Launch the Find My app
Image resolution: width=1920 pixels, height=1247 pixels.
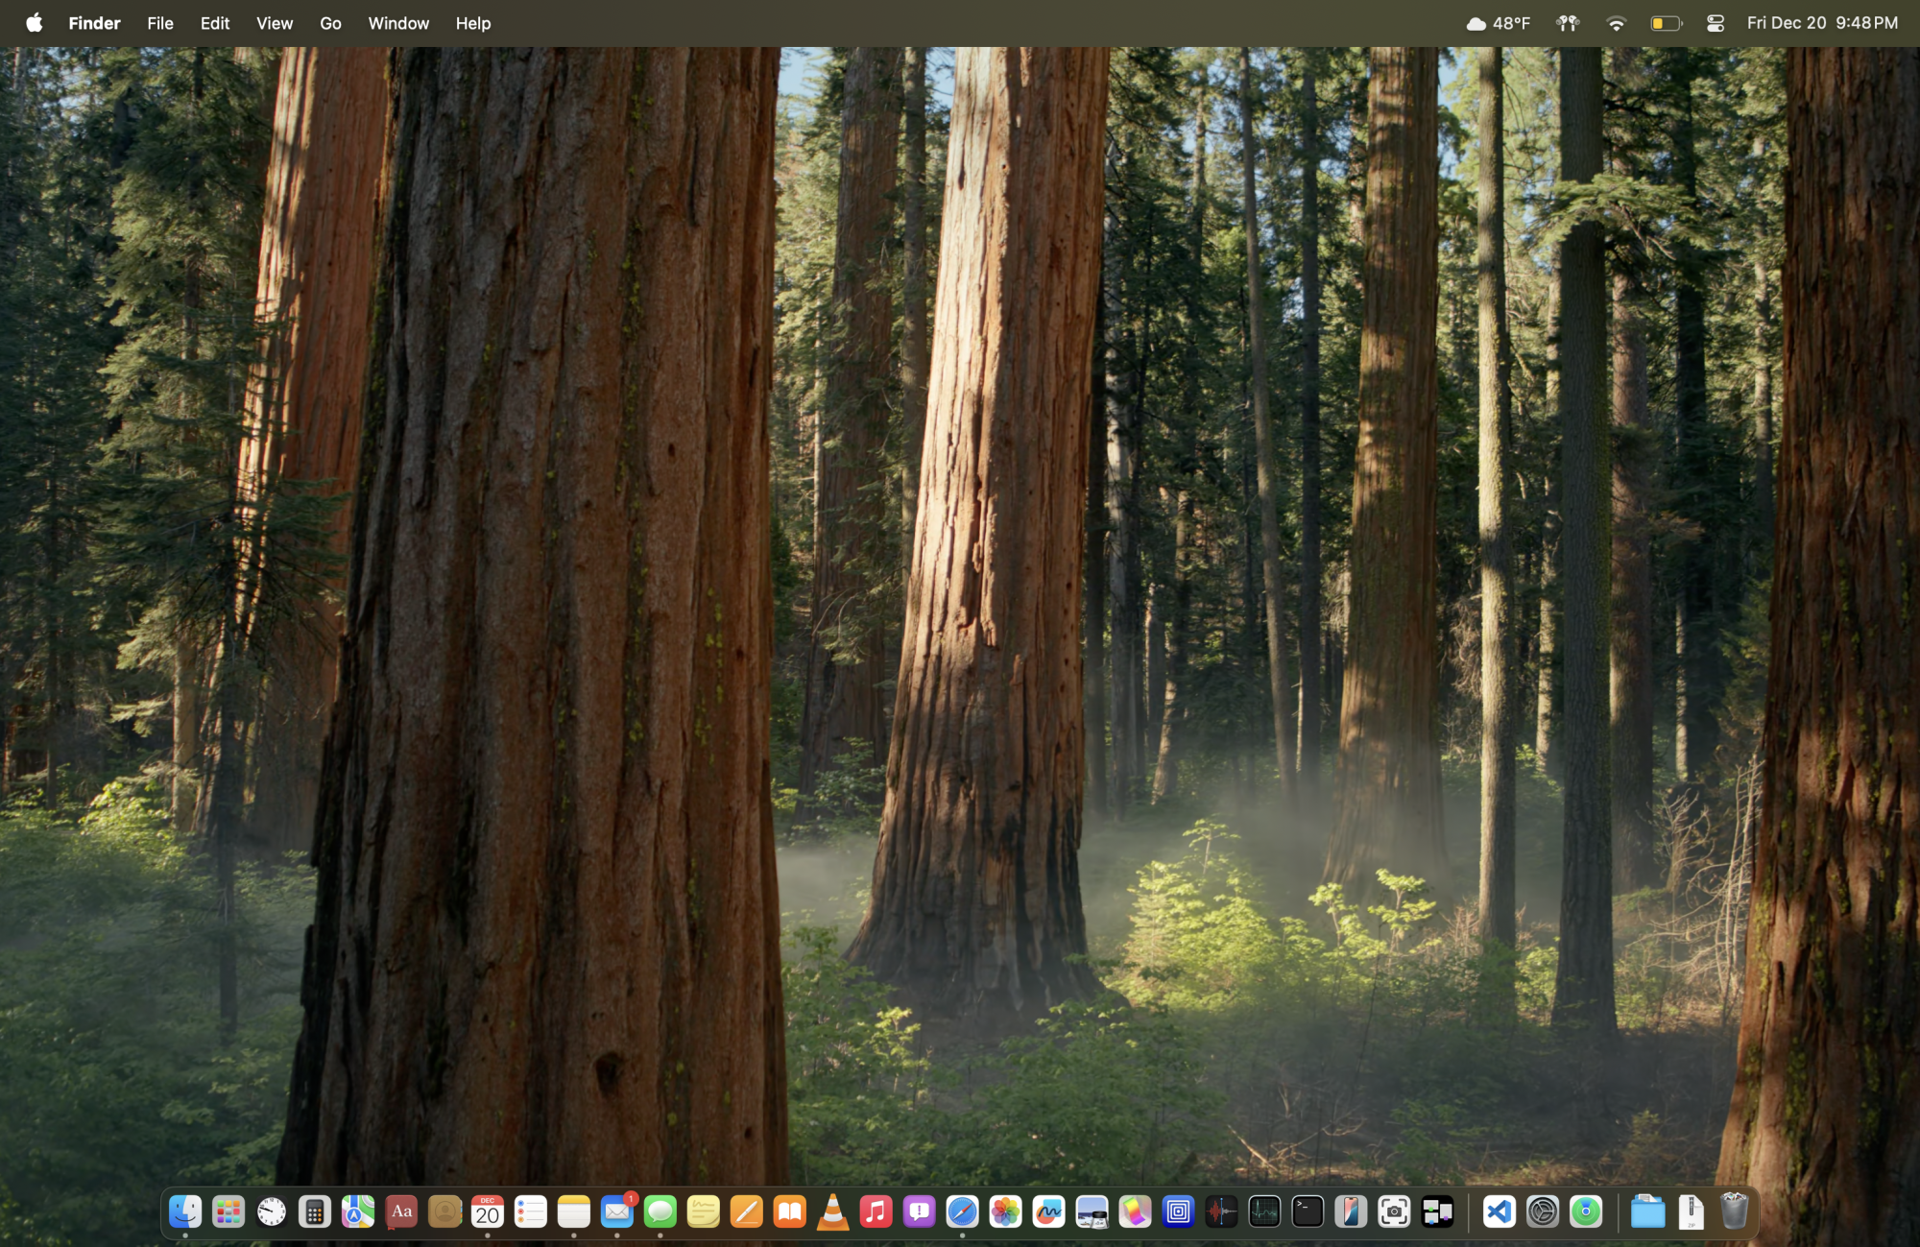tap(1586, 1212)
